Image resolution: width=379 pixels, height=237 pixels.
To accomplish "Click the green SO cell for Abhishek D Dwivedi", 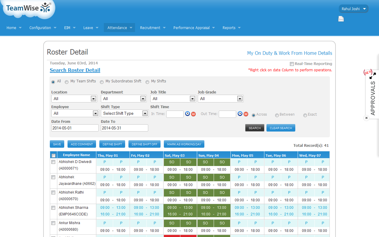I will point(172,162).
